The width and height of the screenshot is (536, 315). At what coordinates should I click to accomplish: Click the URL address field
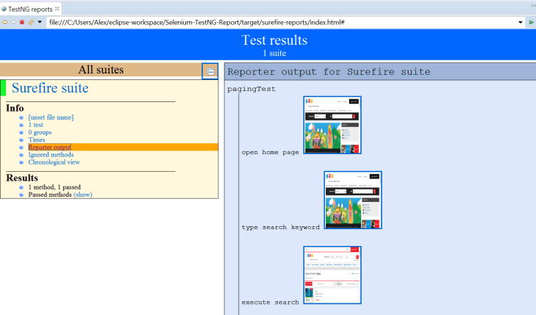[282, 23]
